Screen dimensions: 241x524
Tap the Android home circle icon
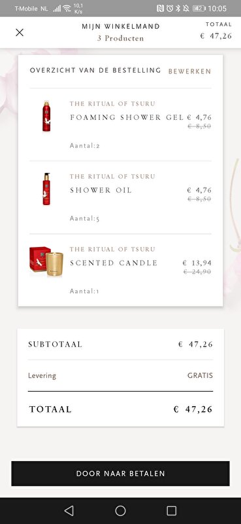pyautogui.click(x=120, y=510)
